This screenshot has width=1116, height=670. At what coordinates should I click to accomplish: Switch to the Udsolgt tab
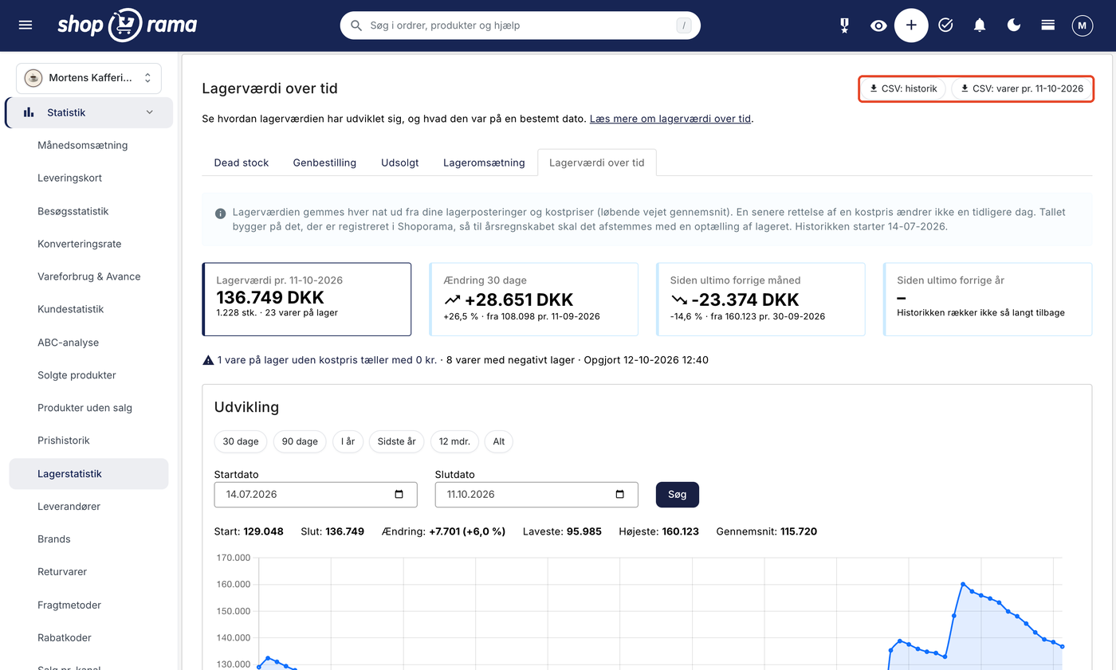[x=400, y=163]
